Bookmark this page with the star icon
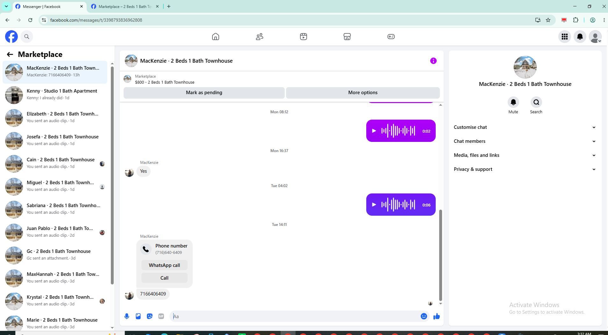The height and width of the screenshot is (335, 608). pyautogui.click(x=548, y=20)
